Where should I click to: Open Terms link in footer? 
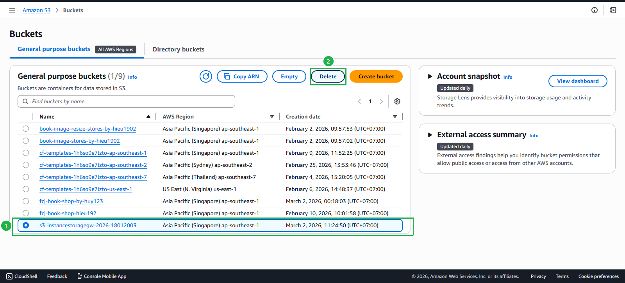click(562, 276)
